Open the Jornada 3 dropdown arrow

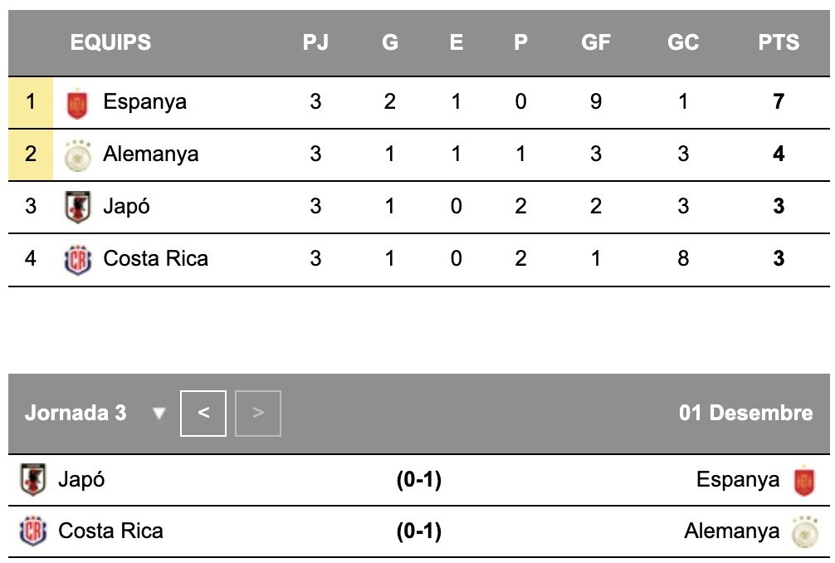point(159,414)
